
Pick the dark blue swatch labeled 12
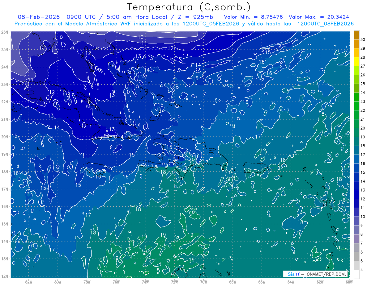tap(356, 194)
